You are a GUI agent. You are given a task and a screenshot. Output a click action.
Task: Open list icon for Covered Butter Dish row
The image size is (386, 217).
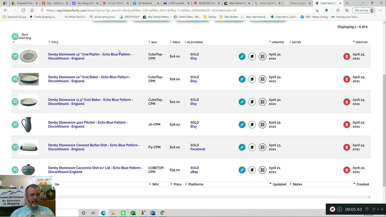[x=263, y=147]
